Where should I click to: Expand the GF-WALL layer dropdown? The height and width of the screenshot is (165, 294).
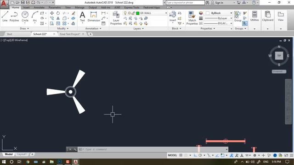tap(166, 13)
